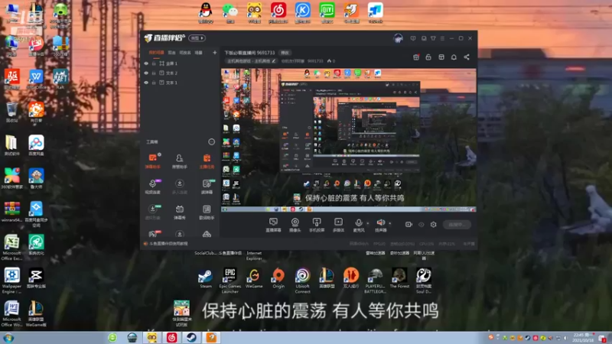The height and width of the screenshot is (344, 612).
Task: Open the layout panel icon in the top toolbar
Action: point(441,57)
